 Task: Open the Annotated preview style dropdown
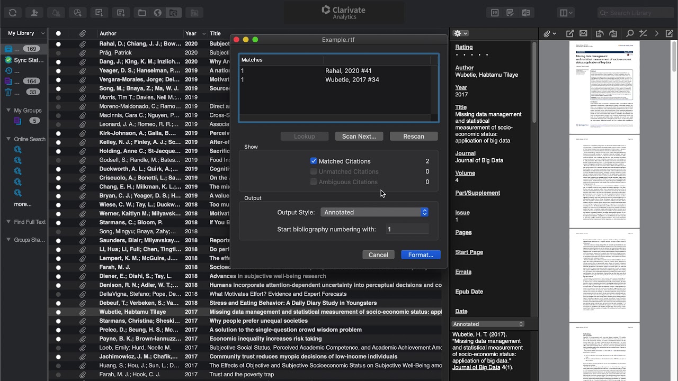click(488, 324)
